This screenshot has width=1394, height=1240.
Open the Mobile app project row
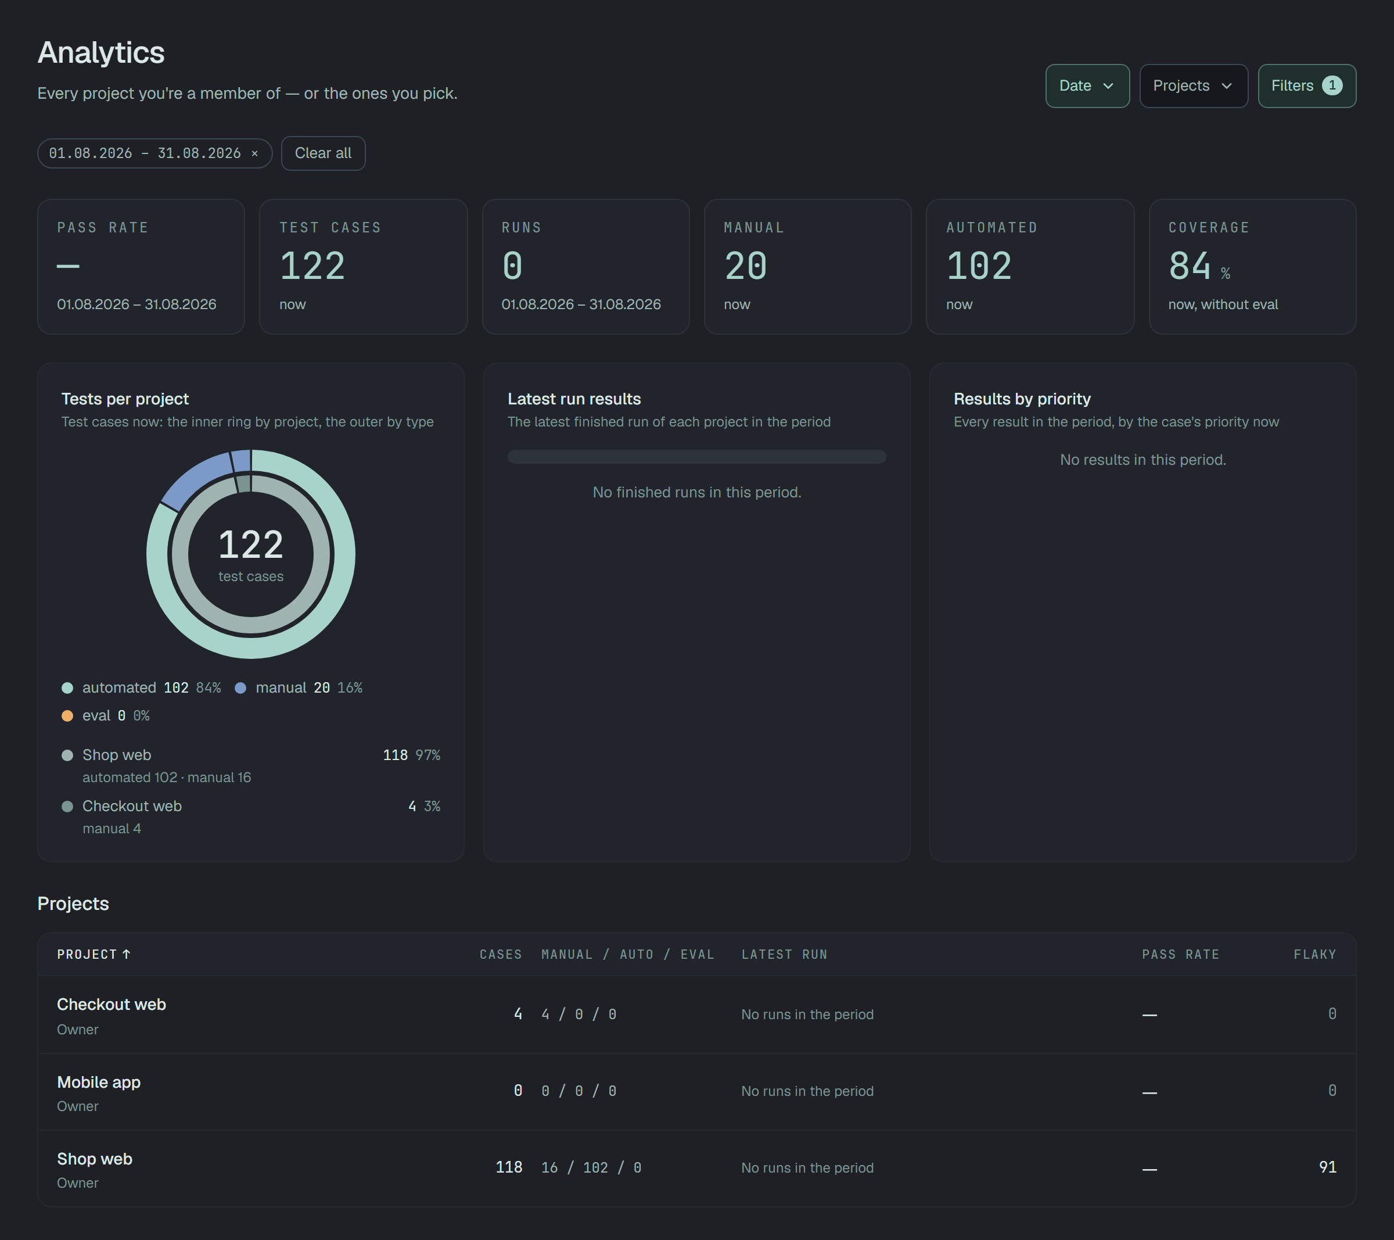coord(696,1092)
